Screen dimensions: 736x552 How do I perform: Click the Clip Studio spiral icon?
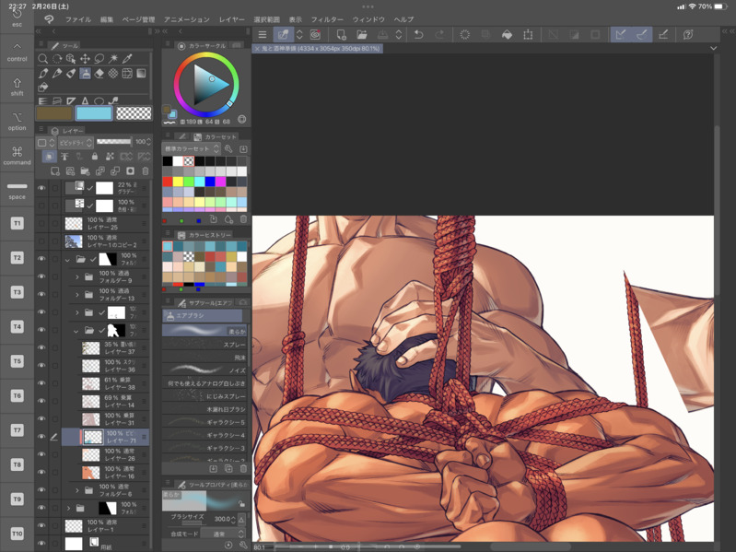[315, 35]
